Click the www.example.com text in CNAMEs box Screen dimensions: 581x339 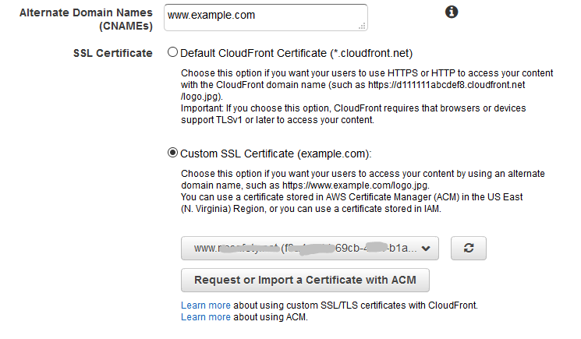211,15
